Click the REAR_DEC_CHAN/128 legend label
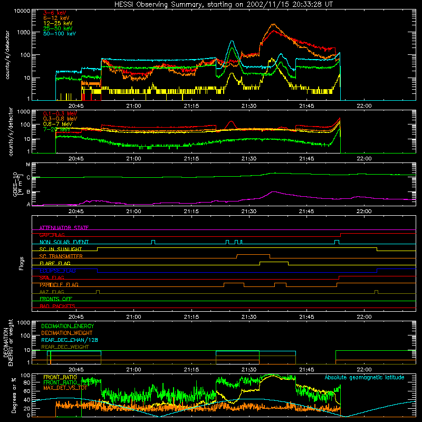422x422 pixels. 70,340
